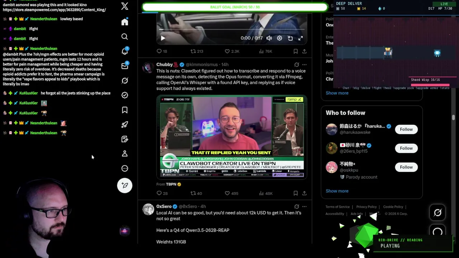Reply to the post with 18 replies
This screenshot has height=258, width=459.
pyautogui.click(x=162, y=51)
